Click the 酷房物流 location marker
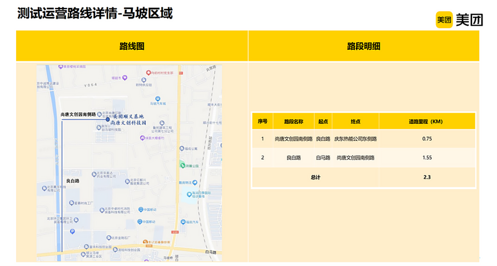The height and width of the screenshot is (266, 497). (x=195, y=183)
